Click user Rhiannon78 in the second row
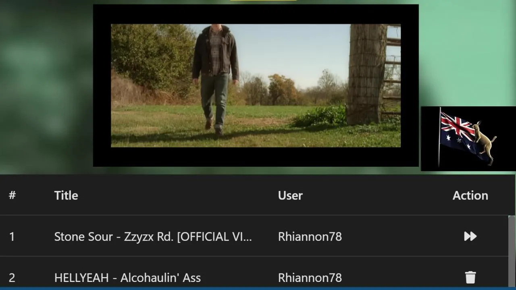 pos(310,278)
